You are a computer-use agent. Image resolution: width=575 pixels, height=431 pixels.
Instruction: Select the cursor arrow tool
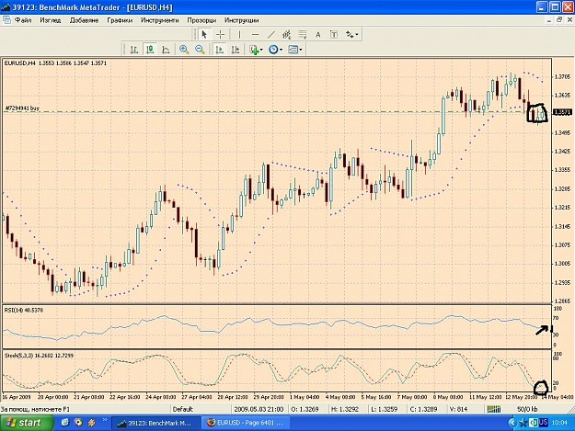coord(204,35)
